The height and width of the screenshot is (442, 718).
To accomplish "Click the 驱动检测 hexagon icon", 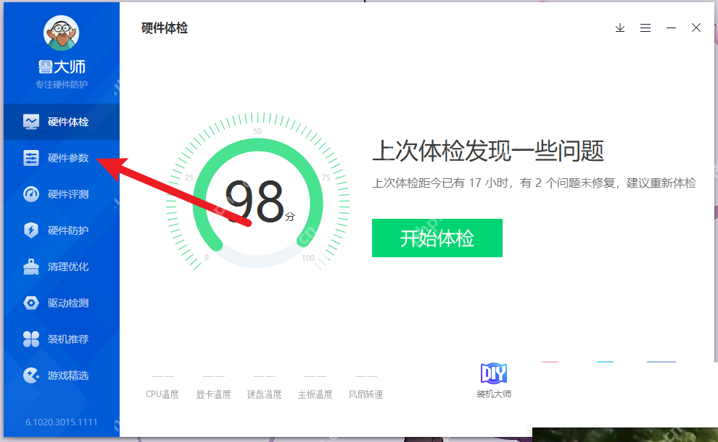I will tap(31, 303).
